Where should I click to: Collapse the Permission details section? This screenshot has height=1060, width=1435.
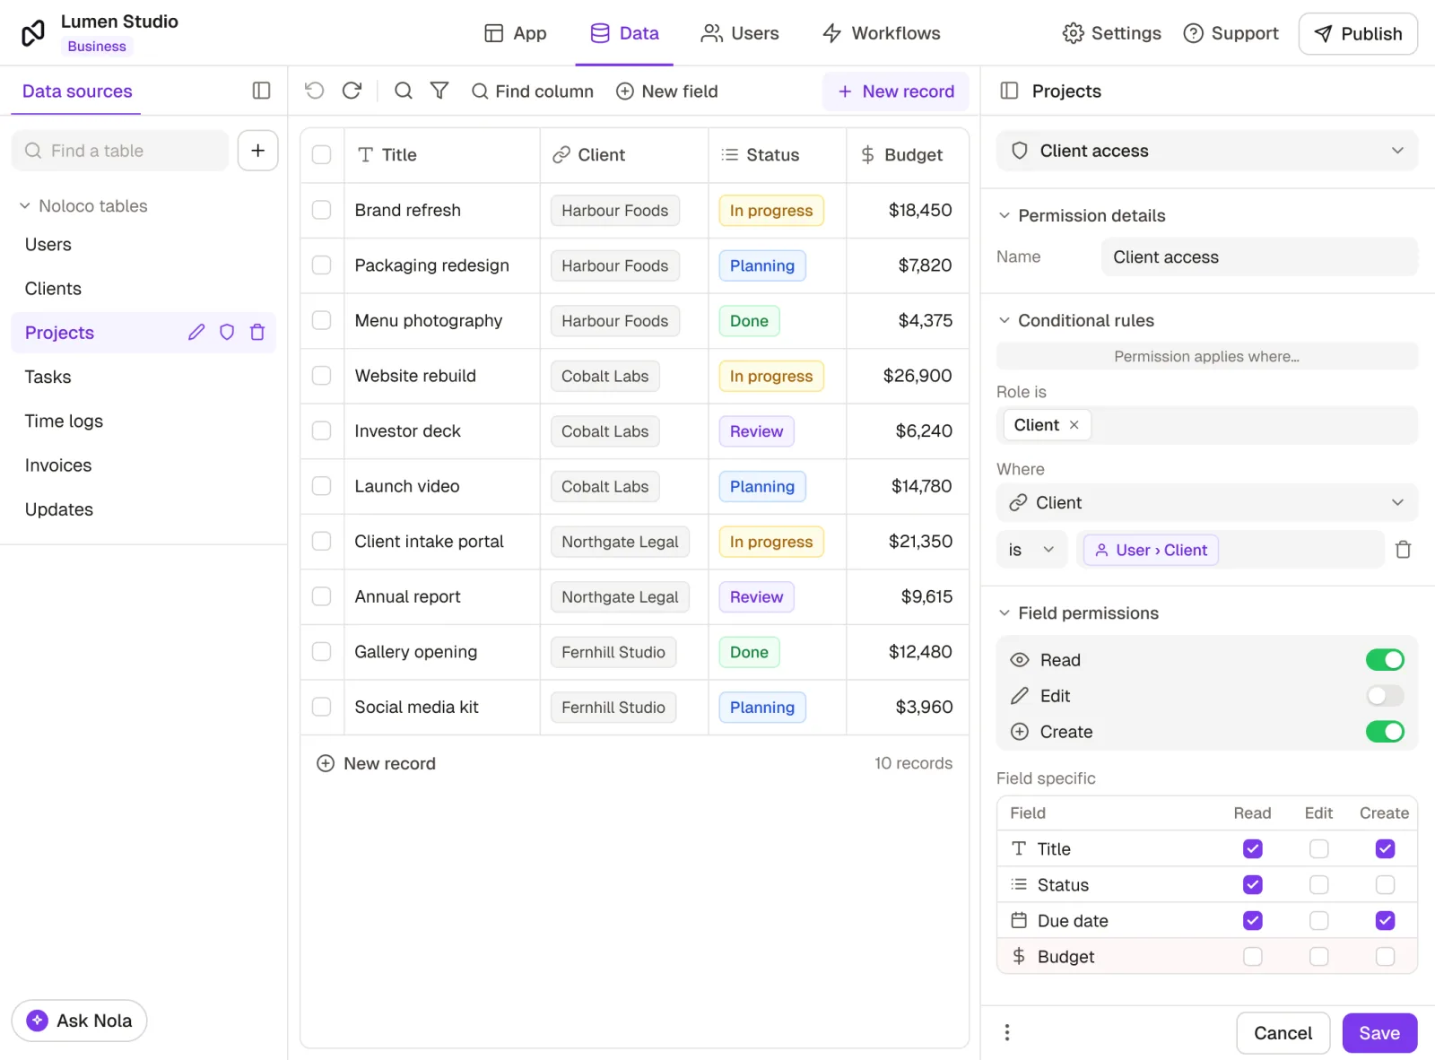[1004, 215]
